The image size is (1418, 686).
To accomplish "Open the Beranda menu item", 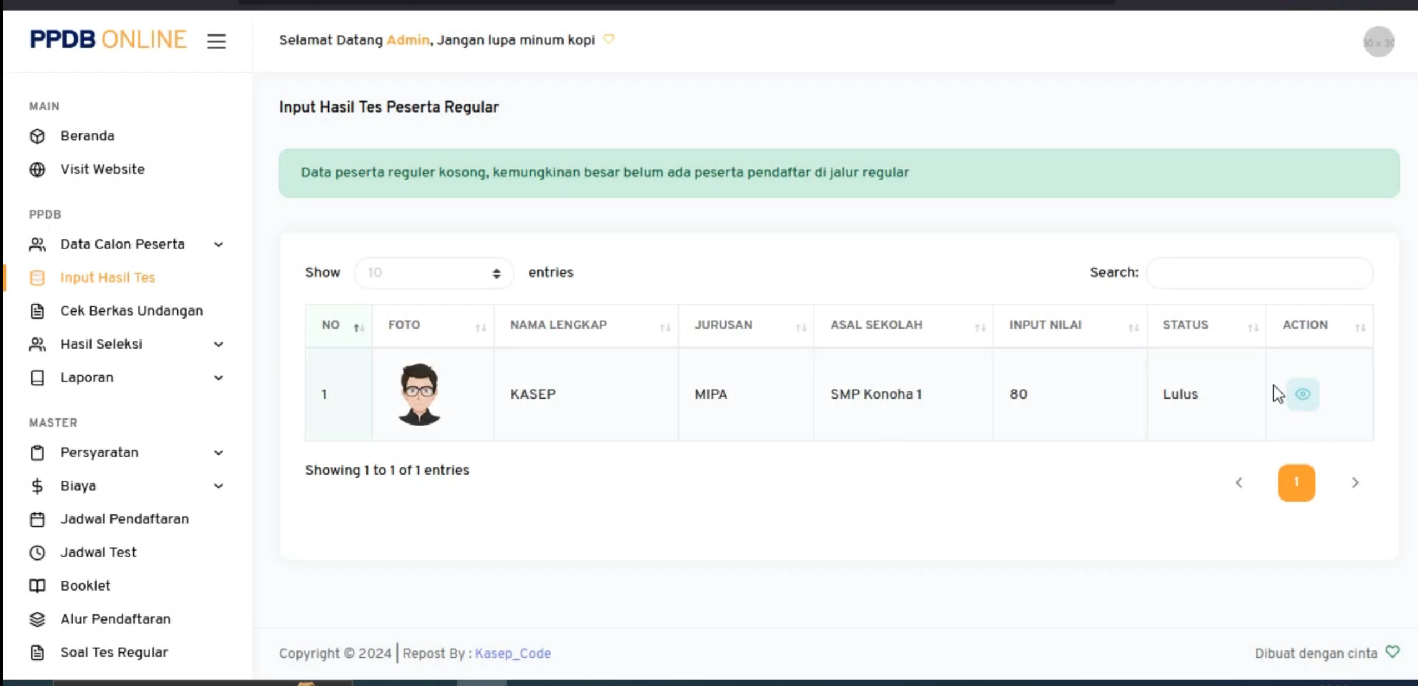I will click(x=87, y=136).
